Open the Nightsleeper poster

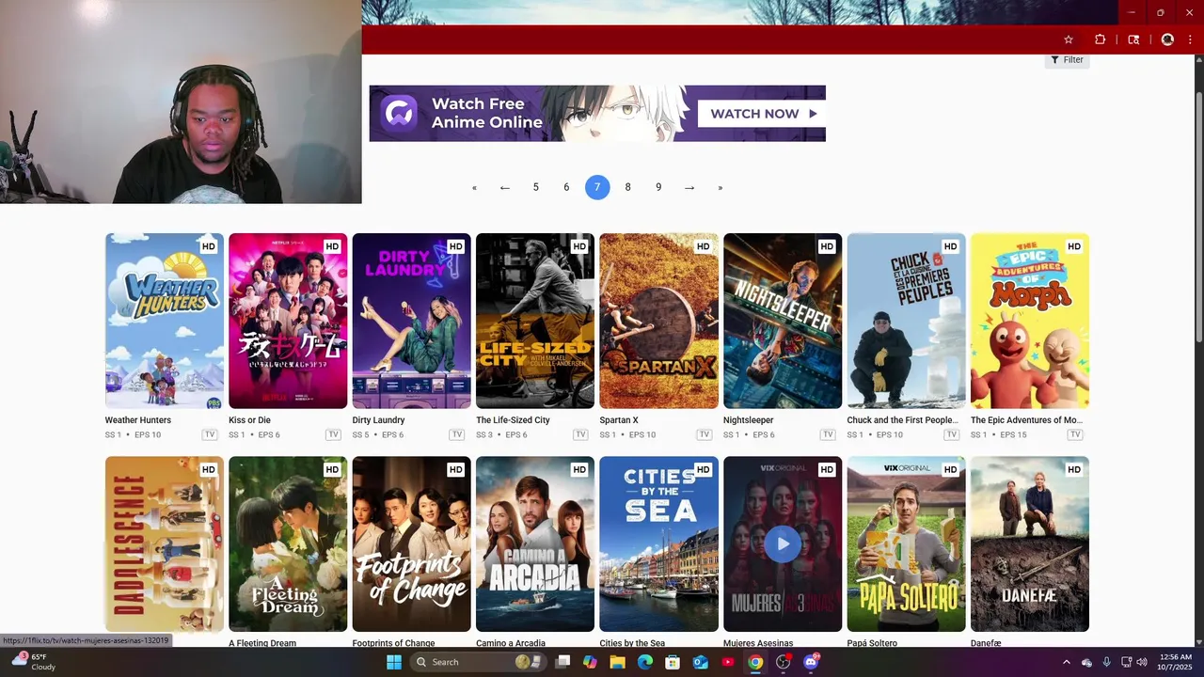pos(783,321)
